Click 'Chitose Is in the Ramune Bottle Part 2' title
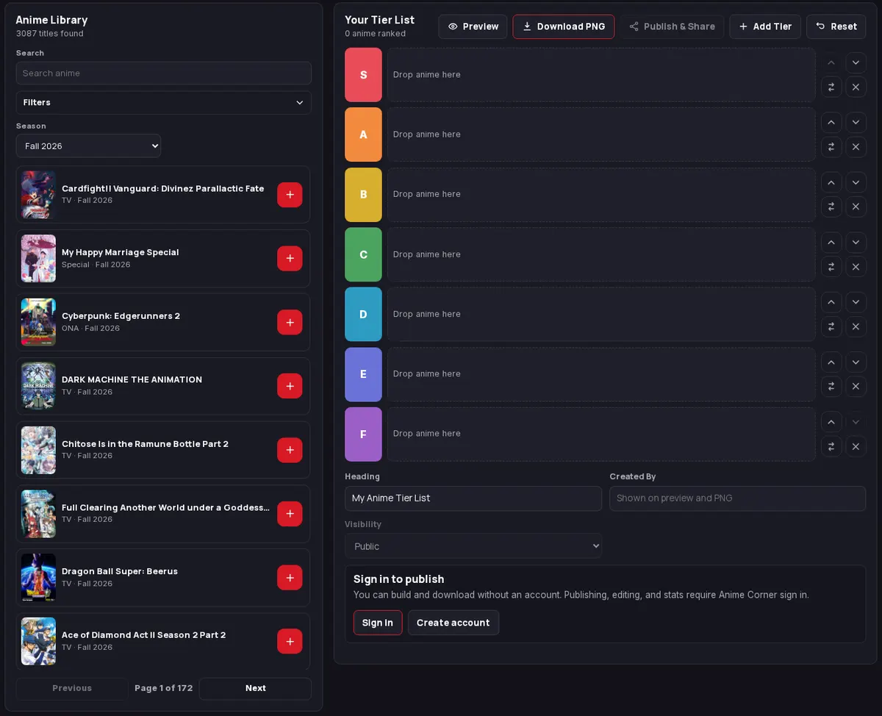Viewport: 882px width, 716px height. [145, 444]
